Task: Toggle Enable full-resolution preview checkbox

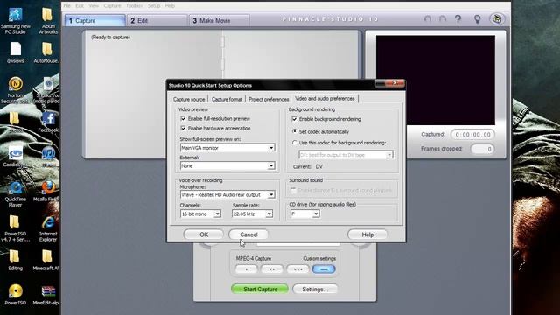Action: click(x=183, y=119)
